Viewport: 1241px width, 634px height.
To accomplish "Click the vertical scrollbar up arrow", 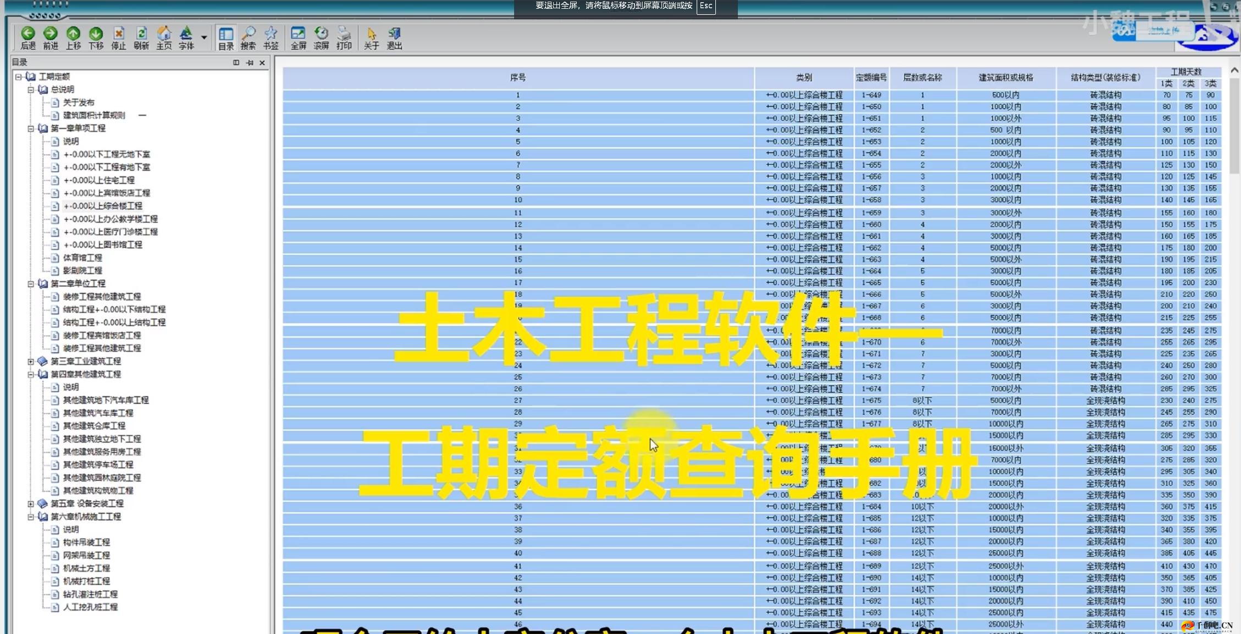I will pyautogui.click(x=1234, y=70).
